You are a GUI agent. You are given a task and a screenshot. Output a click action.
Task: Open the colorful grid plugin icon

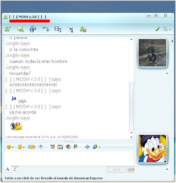[x=60, y=147]
